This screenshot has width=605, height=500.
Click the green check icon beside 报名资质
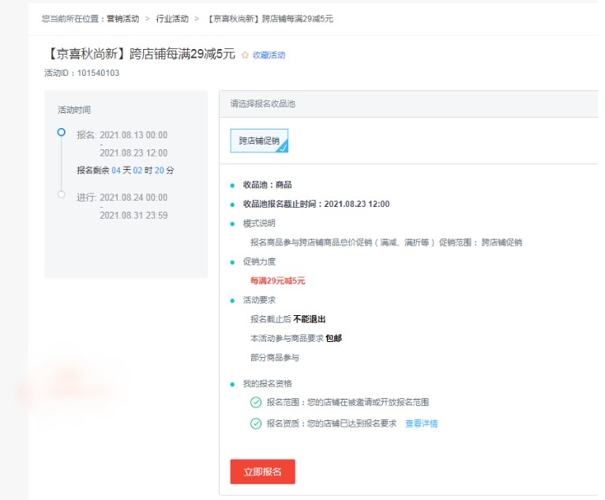(256, 423)
